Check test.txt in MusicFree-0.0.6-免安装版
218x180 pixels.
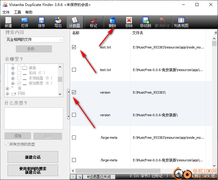pyautogui.click(x=74, y=70)
